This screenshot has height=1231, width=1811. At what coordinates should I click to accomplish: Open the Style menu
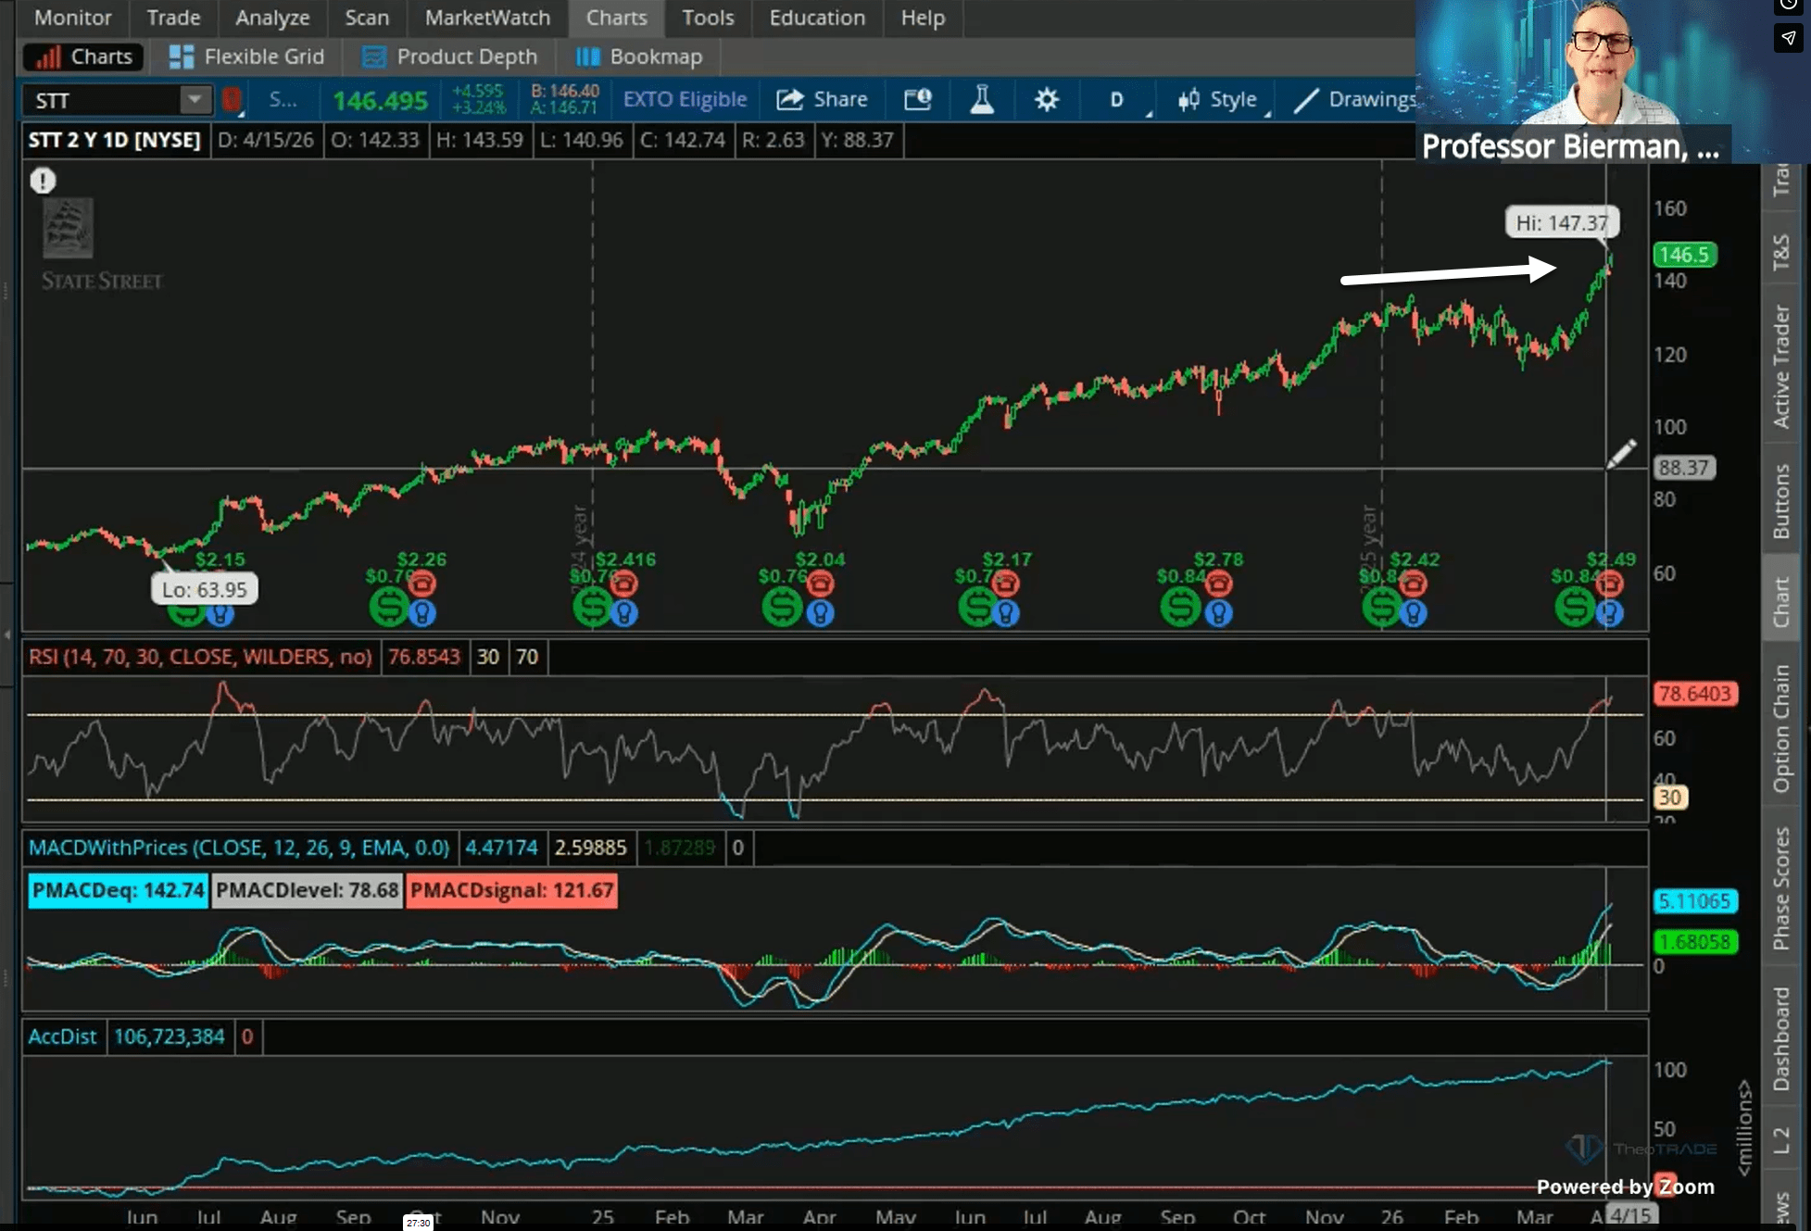click(1217, 99)
